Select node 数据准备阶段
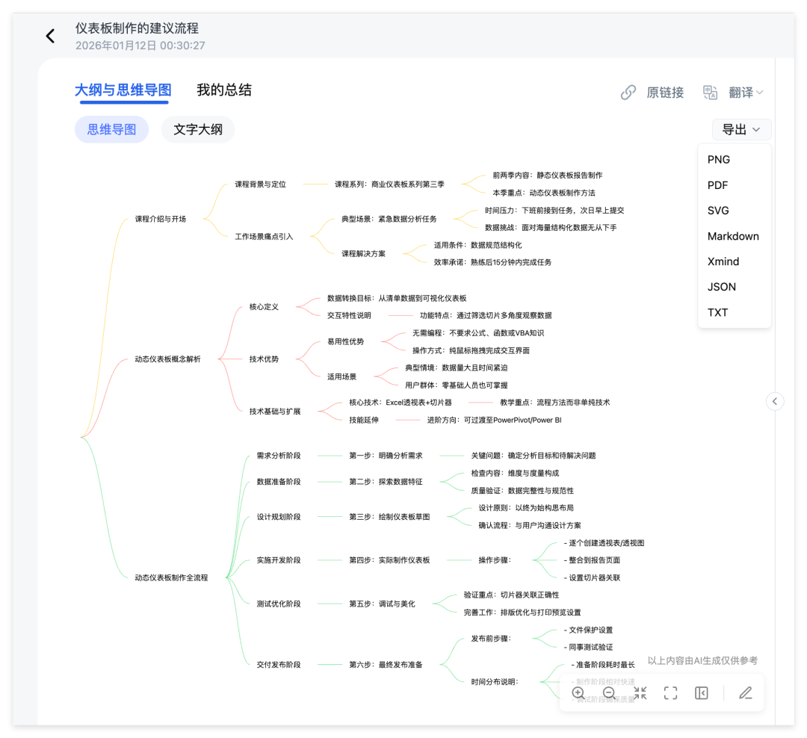The height and width of the screenshot is (738, 807). (279, 482)
